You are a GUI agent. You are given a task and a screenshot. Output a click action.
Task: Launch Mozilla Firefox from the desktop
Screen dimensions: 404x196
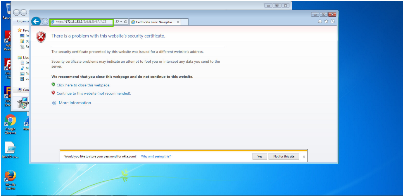pos(10,180)
